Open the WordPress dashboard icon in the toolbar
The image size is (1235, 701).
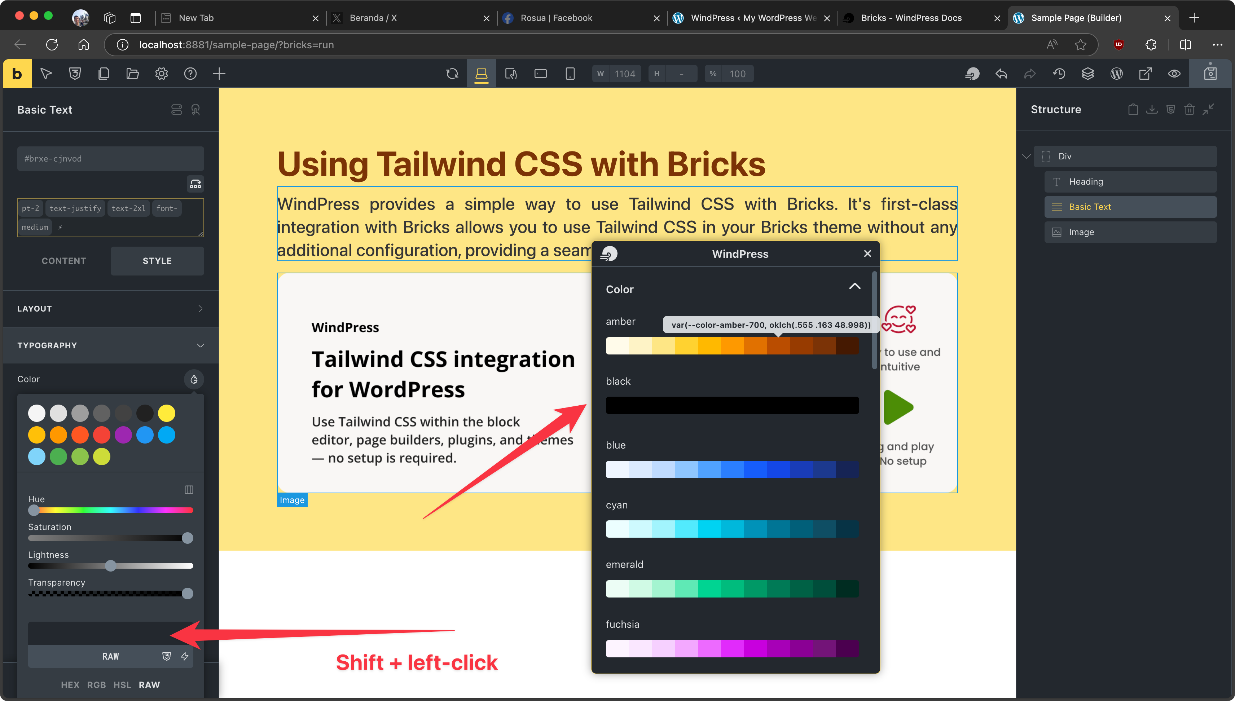tap(1117, 74)
